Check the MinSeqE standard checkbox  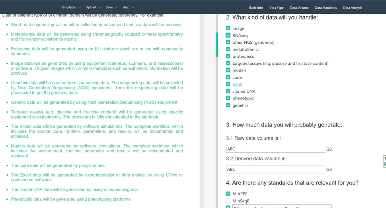click(x=228, y=200)
